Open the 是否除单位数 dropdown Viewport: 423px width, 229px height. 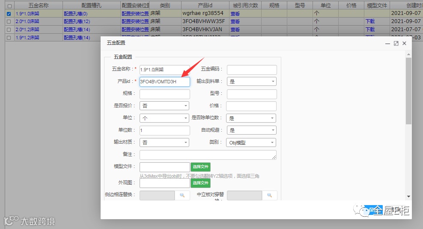251,118
